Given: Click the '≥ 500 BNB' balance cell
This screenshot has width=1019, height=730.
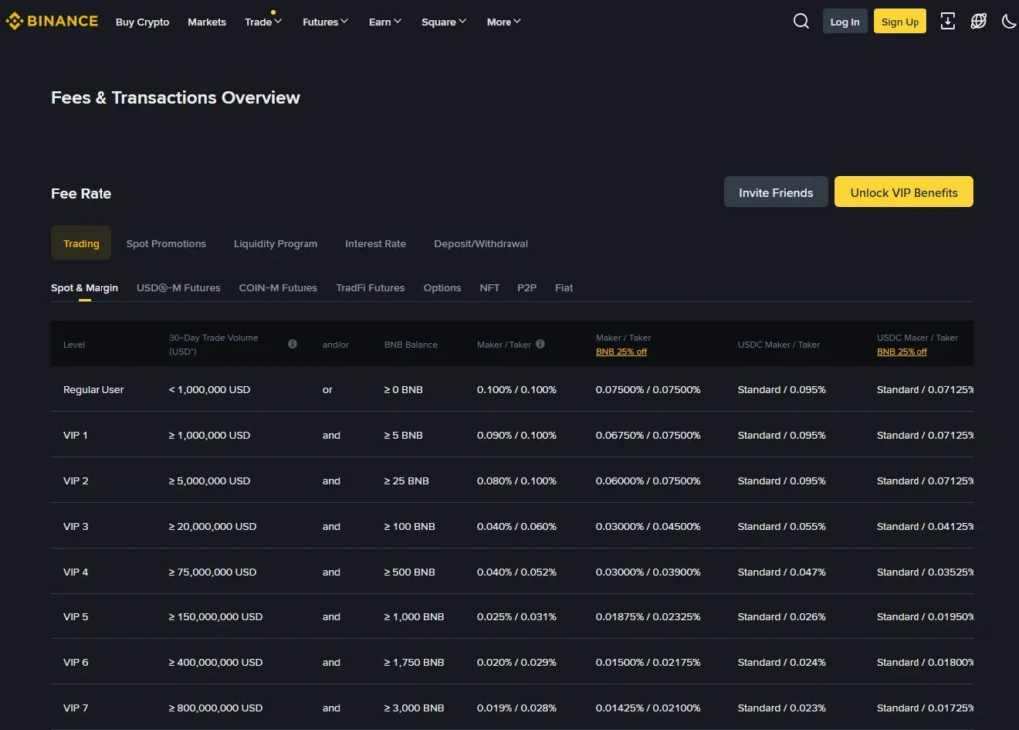Looking at the screenshot, I should point(409,572).
